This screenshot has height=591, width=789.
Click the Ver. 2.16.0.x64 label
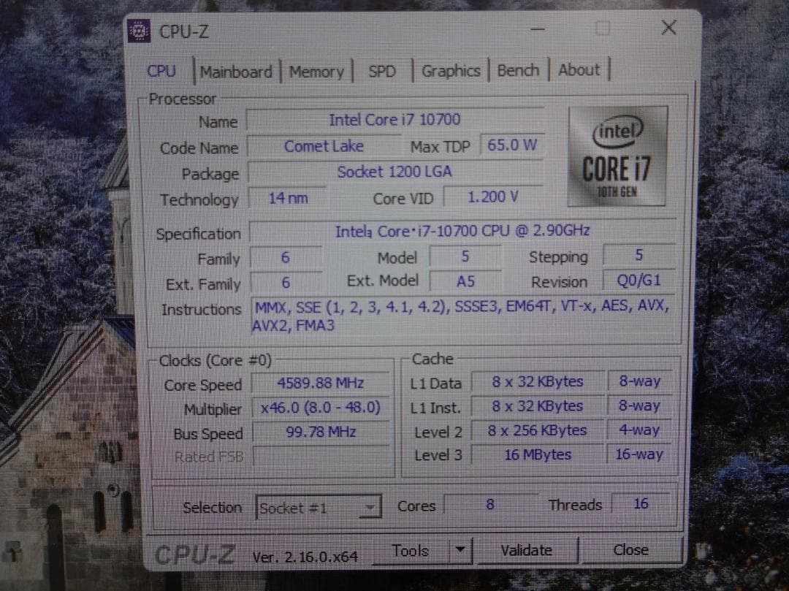pos(305,555)
